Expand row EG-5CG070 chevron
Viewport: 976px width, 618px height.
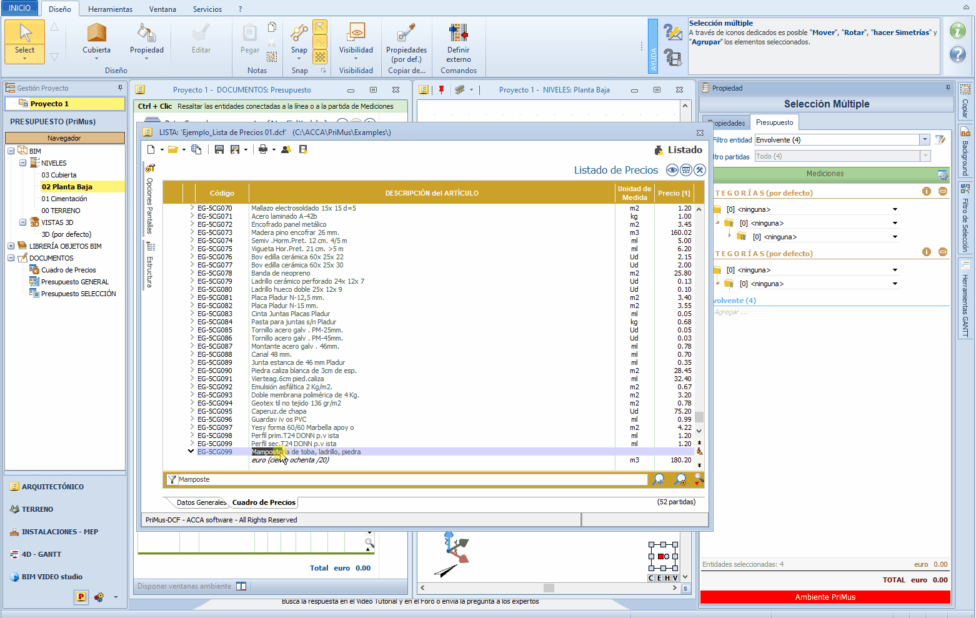[x=192, y=208]
